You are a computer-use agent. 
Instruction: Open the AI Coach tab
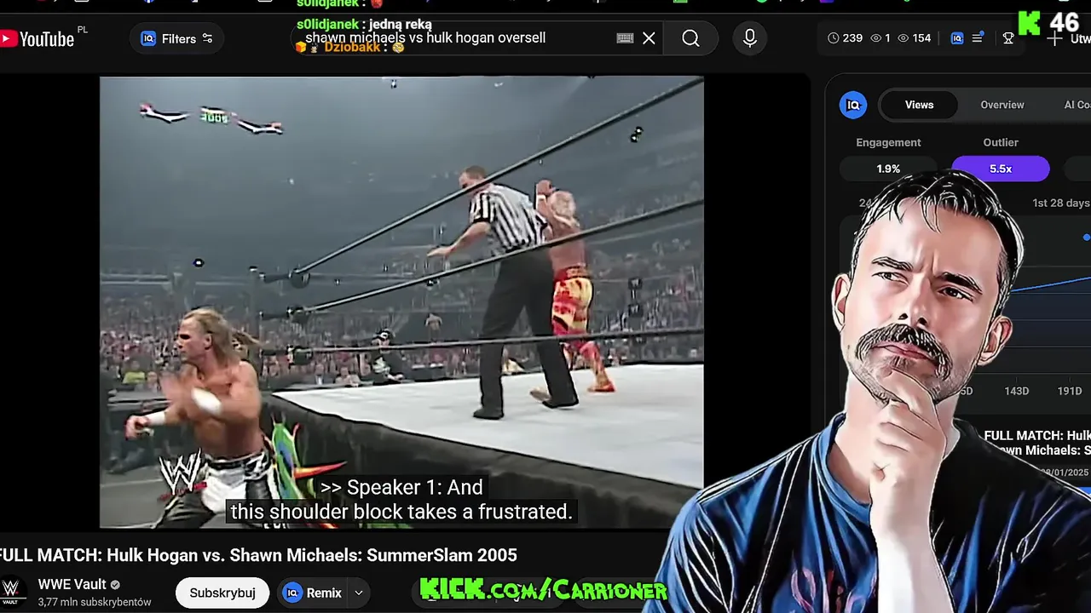tap(1076, 105)
